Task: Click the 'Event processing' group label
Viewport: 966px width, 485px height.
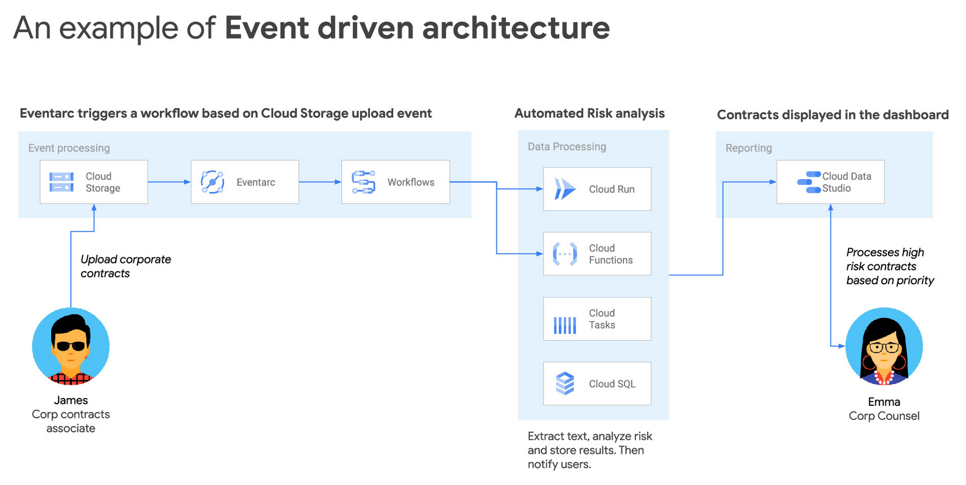Action: point(69,148)
